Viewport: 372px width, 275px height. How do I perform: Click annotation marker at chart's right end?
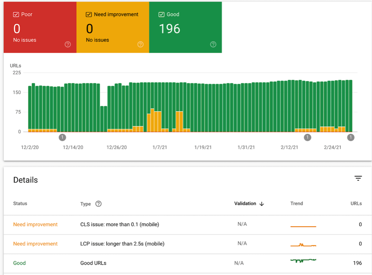pyautogui.click(x=351, y=137)
